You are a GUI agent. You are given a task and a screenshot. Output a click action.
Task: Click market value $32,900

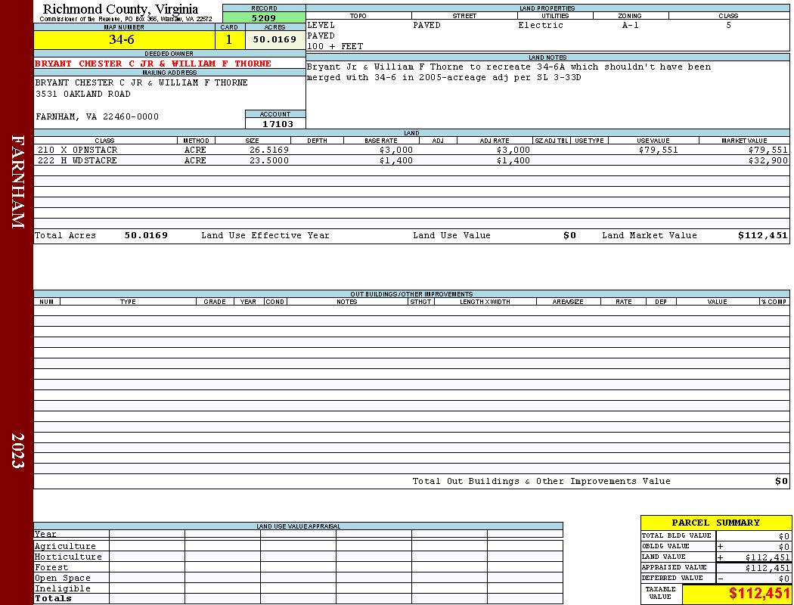click(x=768, y=161)
